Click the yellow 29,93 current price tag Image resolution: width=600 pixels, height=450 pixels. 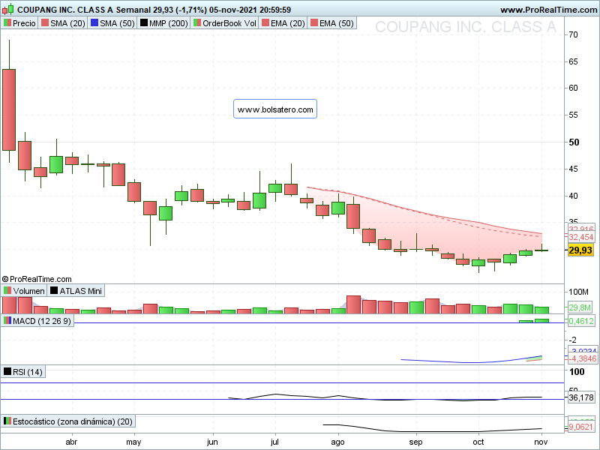point(580,250)
